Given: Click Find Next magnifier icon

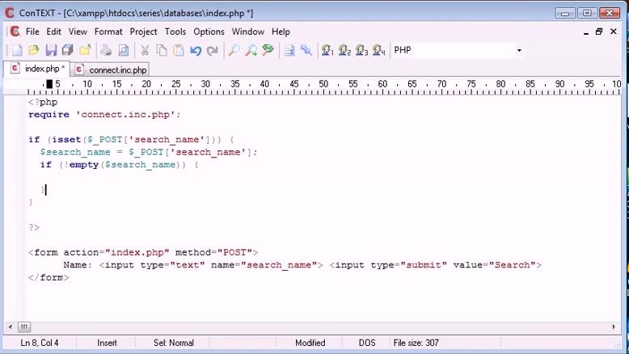Looking at the screenshot, I should pyautogui.click(x=251, y=50).
